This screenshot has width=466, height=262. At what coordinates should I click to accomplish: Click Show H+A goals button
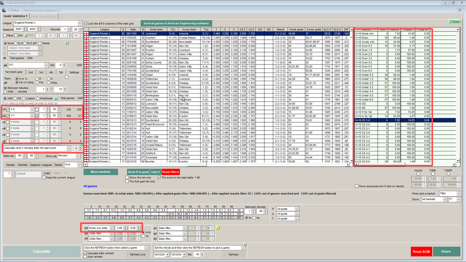(139, 172)
